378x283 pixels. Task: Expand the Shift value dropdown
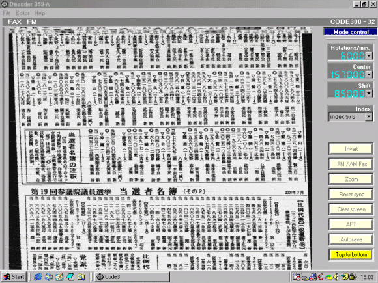click(x=369, y=94)
